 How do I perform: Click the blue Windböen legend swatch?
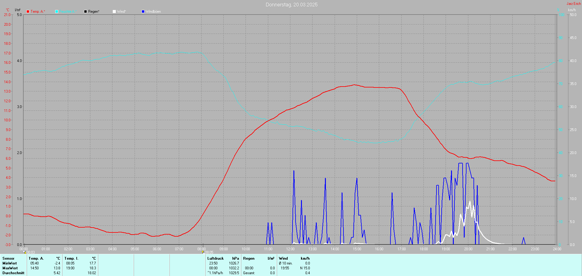pyautogui.click(x=143, y=11)
